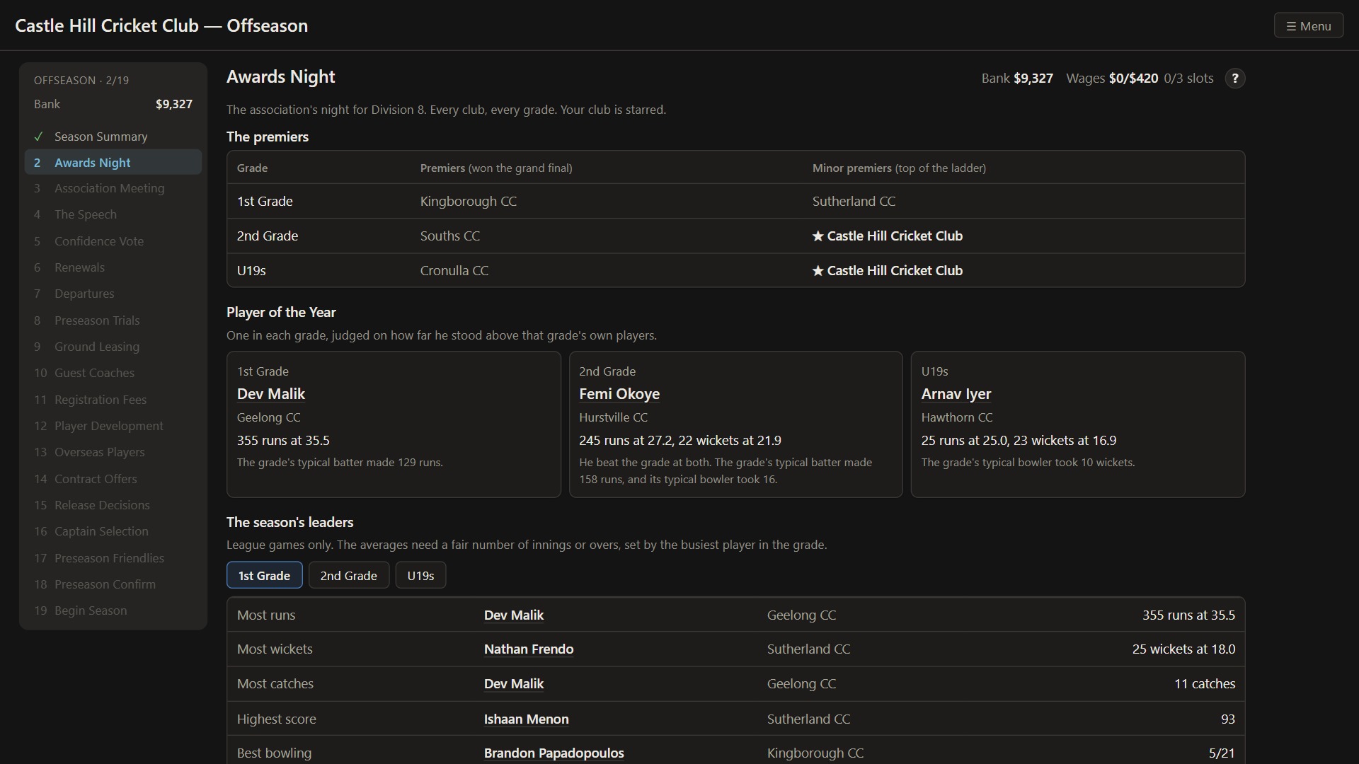Open Association Meeting step
1359x764 pixels.
tap(113, 188)
